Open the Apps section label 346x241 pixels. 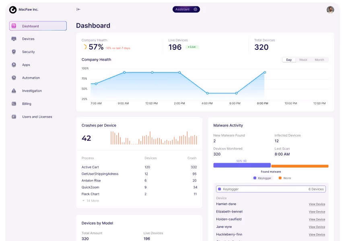click(26, 65)
